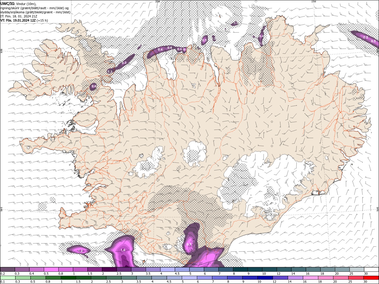Select the upper-row swatch labeled 0.3

22,270
